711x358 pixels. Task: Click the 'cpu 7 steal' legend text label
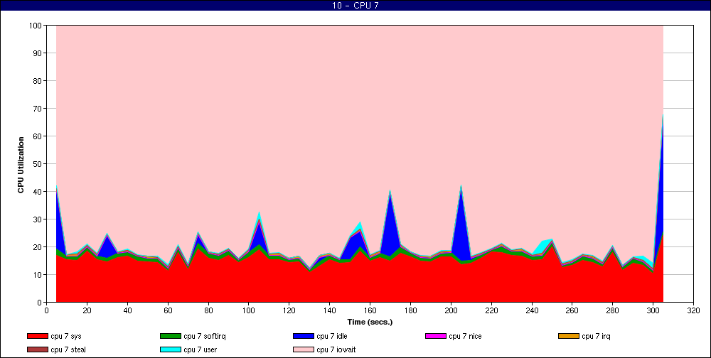[70, 349]
